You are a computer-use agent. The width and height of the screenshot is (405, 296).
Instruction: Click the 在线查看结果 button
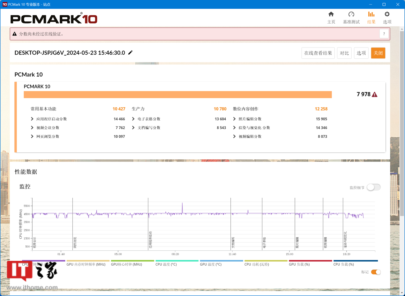pyautogui.click(x=318, y=53)
